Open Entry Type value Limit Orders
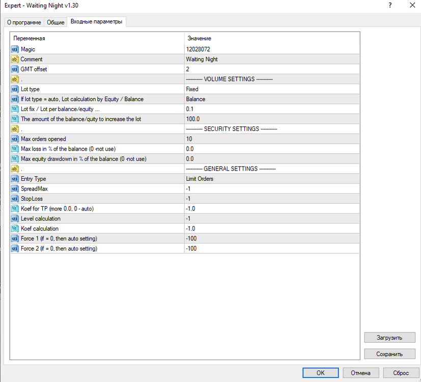 coord(272,179)
